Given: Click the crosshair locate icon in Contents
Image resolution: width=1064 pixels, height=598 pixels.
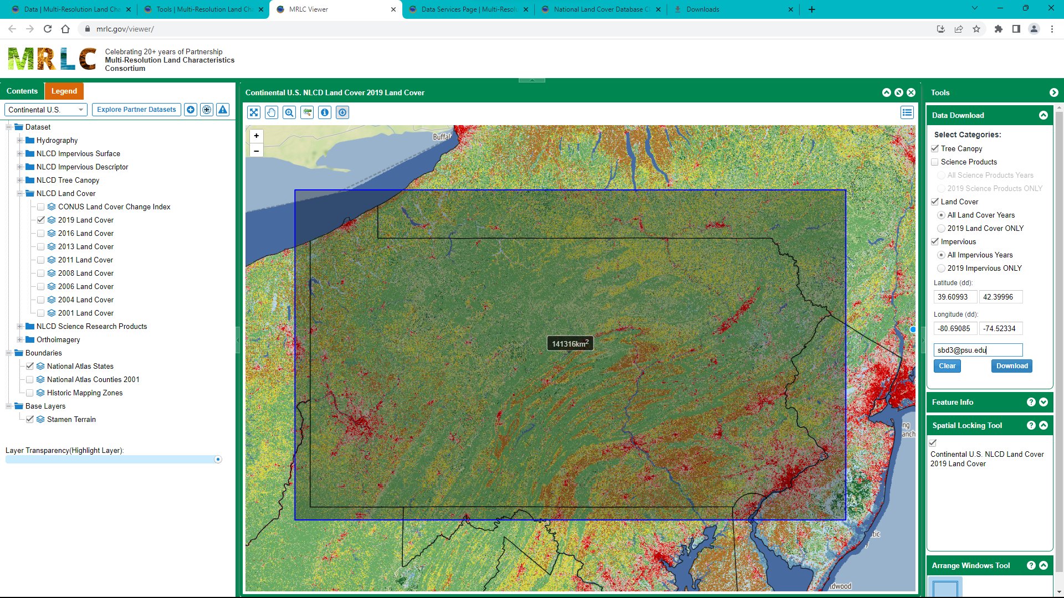Looking at the screenshot, I should (207, 110).
